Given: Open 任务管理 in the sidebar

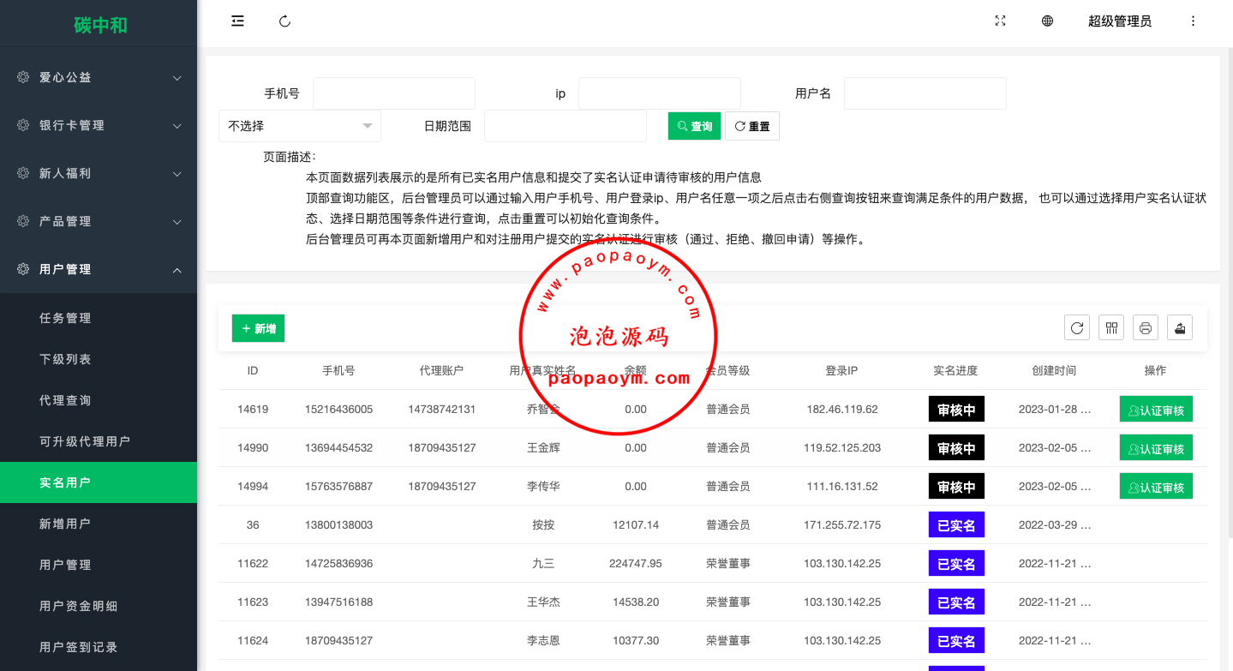Looking at the screenshot, I should point(65,318).
